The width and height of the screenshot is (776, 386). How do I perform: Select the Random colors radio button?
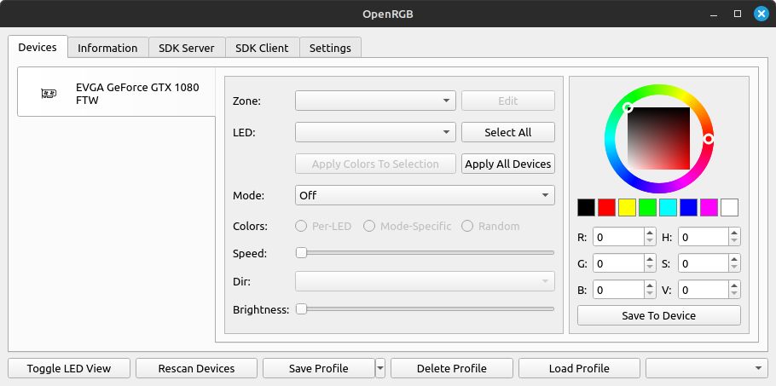pos(490,227)
